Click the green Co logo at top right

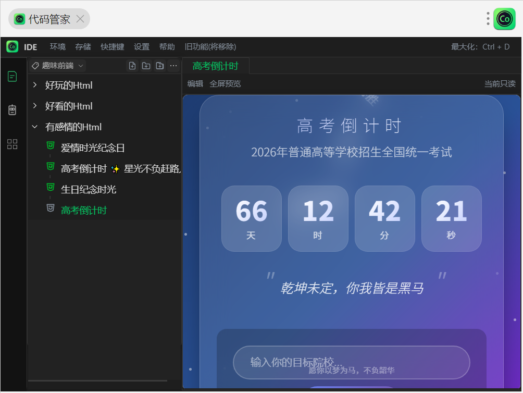[504, 19]
